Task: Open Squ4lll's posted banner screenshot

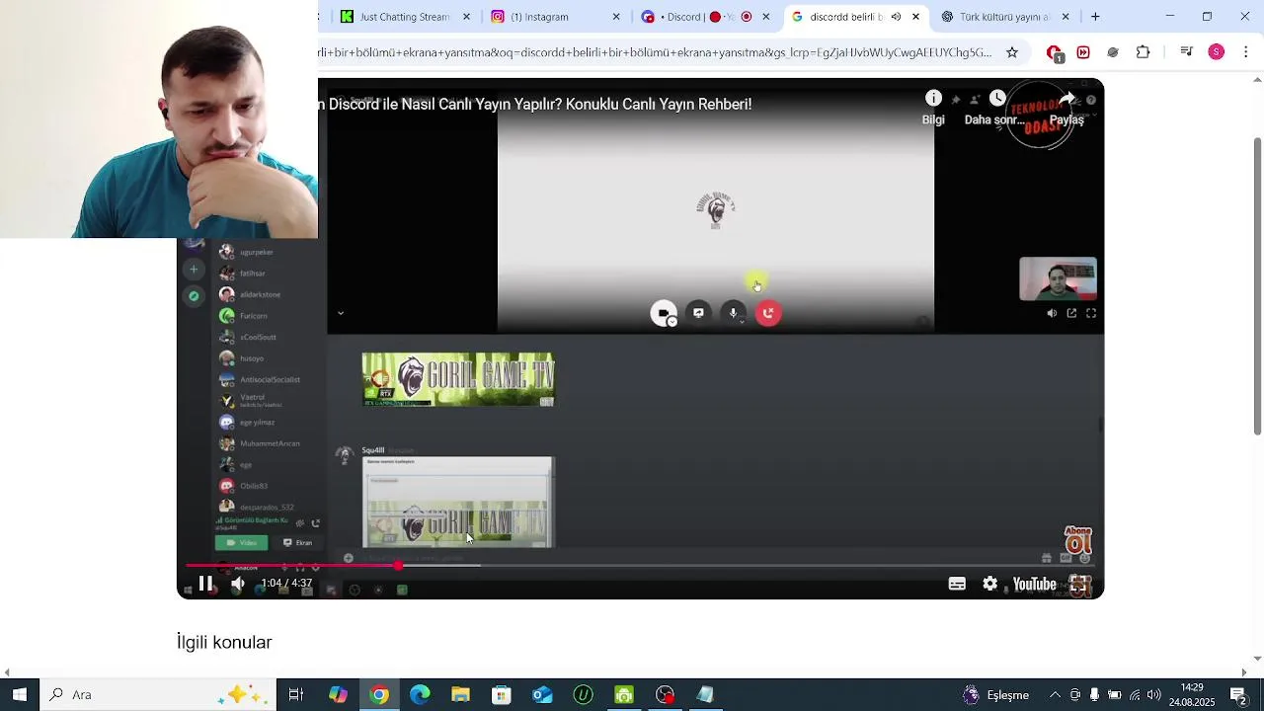Action: coord(458,502)
